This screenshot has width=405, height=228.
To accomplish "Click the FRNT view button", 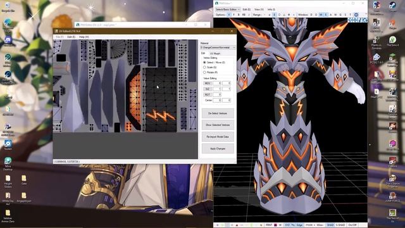I will point(268,225).
